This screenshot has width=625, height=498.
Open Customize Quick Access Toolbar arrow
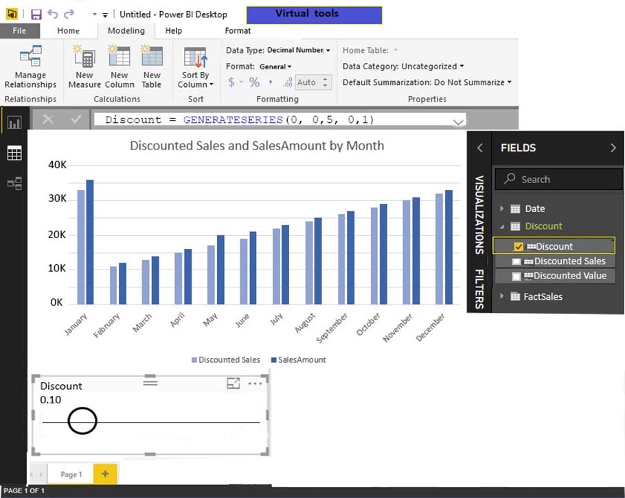(105, 14)
